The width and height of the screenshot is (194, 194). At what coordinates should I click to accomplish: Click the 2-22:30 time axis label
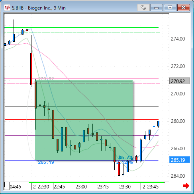41,187
